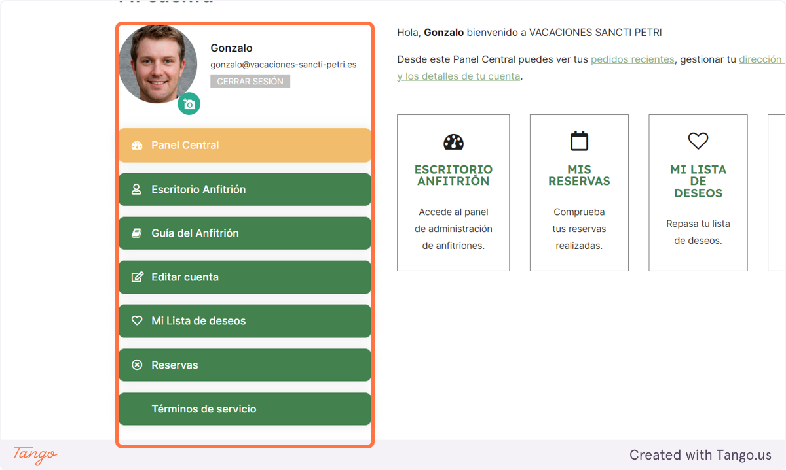Click text 'Comprueba tus reservas realizadas.'

tap(579, 229)
